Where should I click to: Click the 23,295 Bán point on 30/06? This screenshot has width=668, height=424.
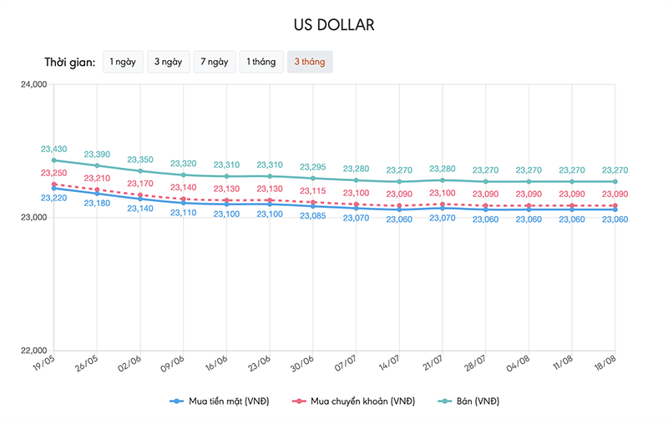tap(313, 178)
